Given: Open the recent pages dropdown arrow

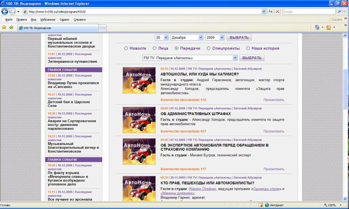Looking at the screenshot, I should (18, 12).
